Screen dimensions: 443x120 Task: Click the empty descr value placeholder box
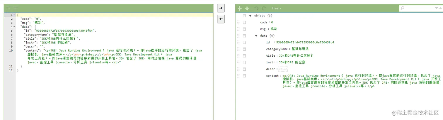[283, 69]
